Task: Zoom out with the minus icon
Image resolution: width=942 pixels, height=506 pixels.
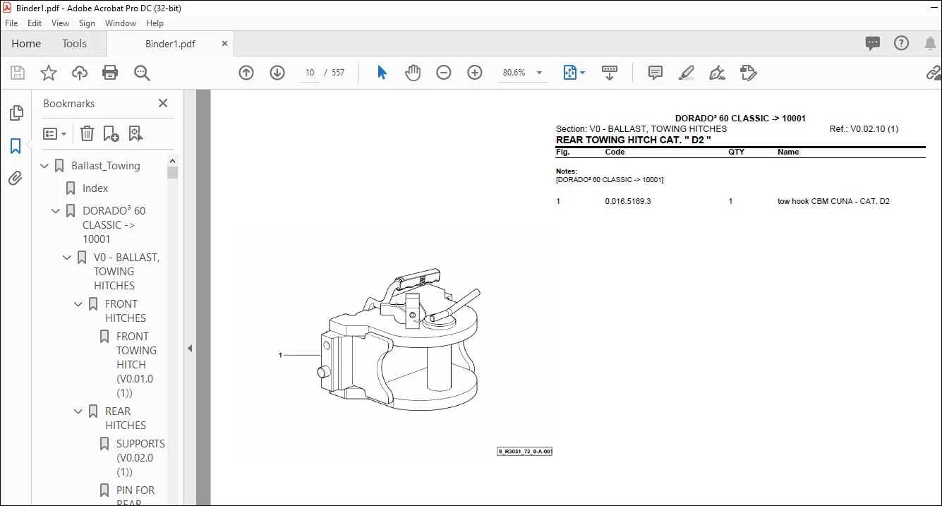Action: click(444, 73)
